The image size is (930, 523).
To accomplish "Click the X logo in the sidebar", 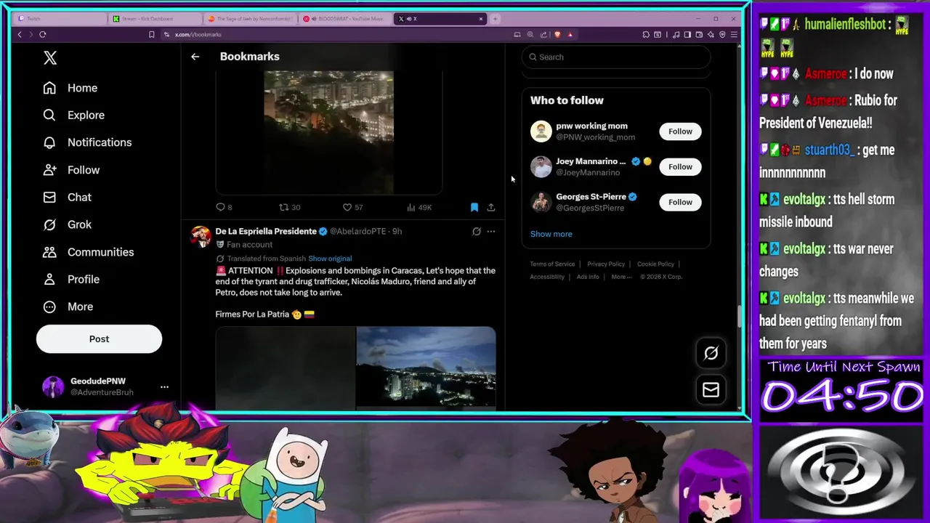I will pyautogui.click(x=50, y=58).
